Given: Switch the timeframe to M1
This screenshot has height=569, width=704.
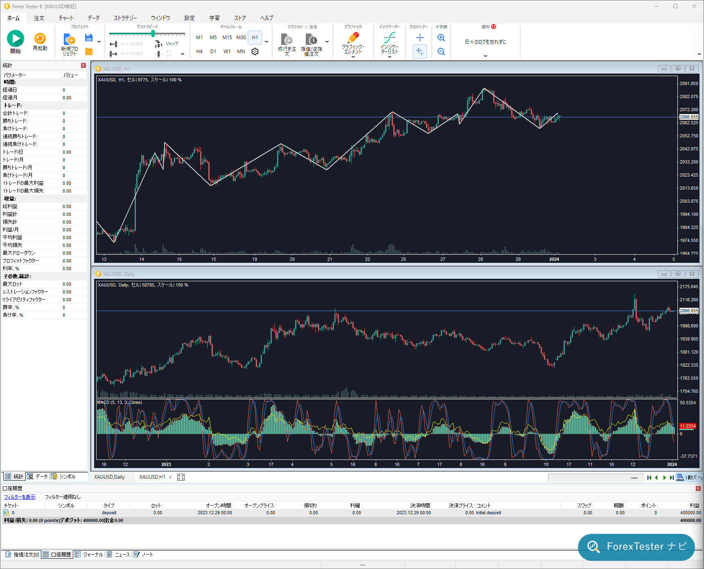Looking at the screenshot, I should (x=199, y=38).
